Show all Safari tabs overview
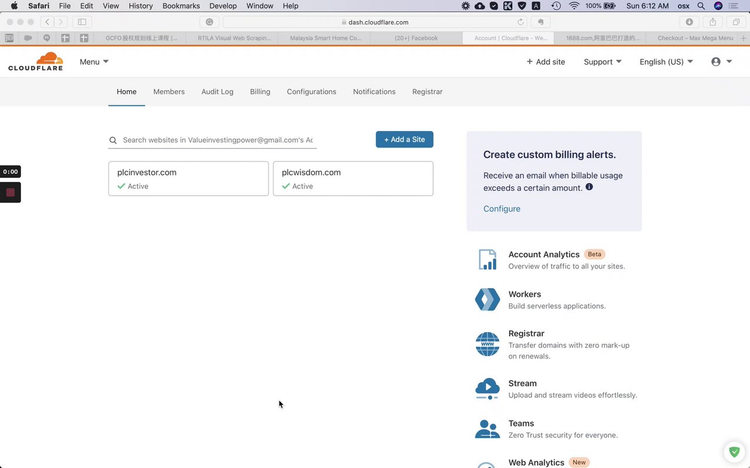This screenshot has width=750, height=468. coord(736,22)
